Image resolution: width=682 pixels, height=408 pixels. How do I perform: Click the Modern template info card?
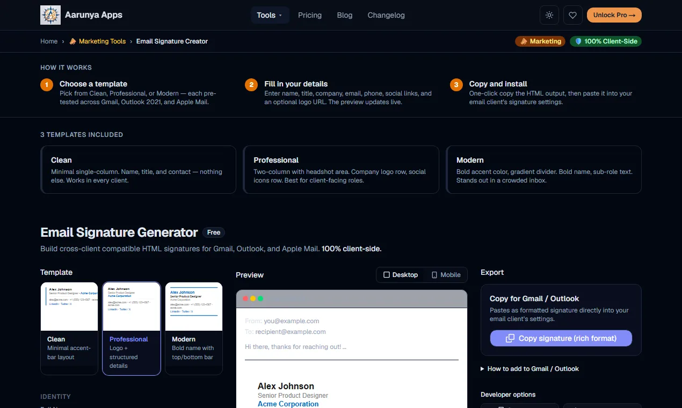click(544, 170)
